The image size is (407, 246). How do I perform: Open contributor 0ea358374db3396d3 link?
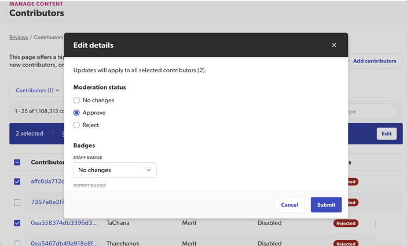pyautogui.click(x=64, y=223)
